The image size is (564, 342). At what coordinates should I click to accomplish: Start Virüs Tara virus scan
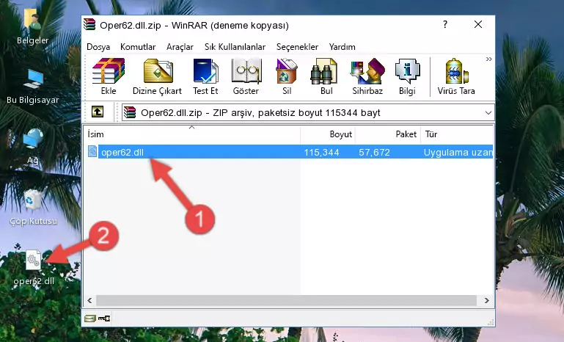coord(456,76)
